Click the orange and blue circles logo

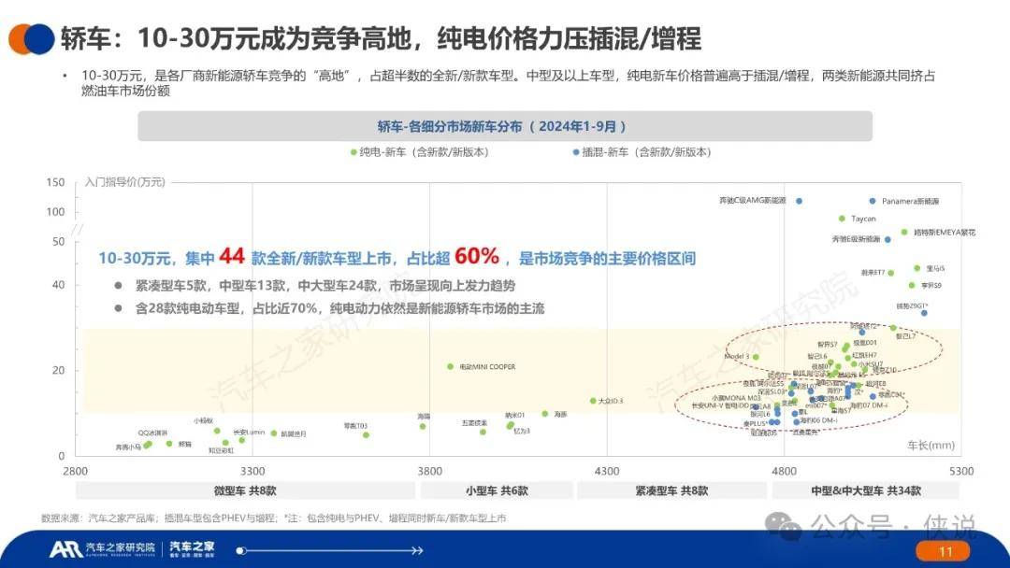pos(31,39)
